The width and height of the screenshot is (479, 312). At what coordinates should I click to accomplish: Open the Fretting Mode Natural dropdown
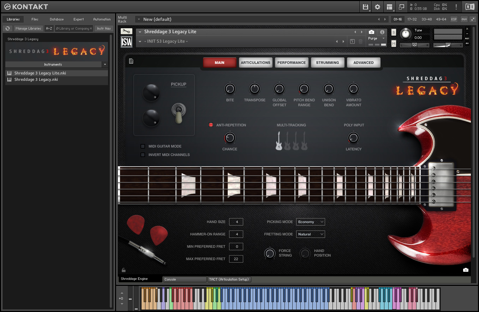(x=311, y=234)
